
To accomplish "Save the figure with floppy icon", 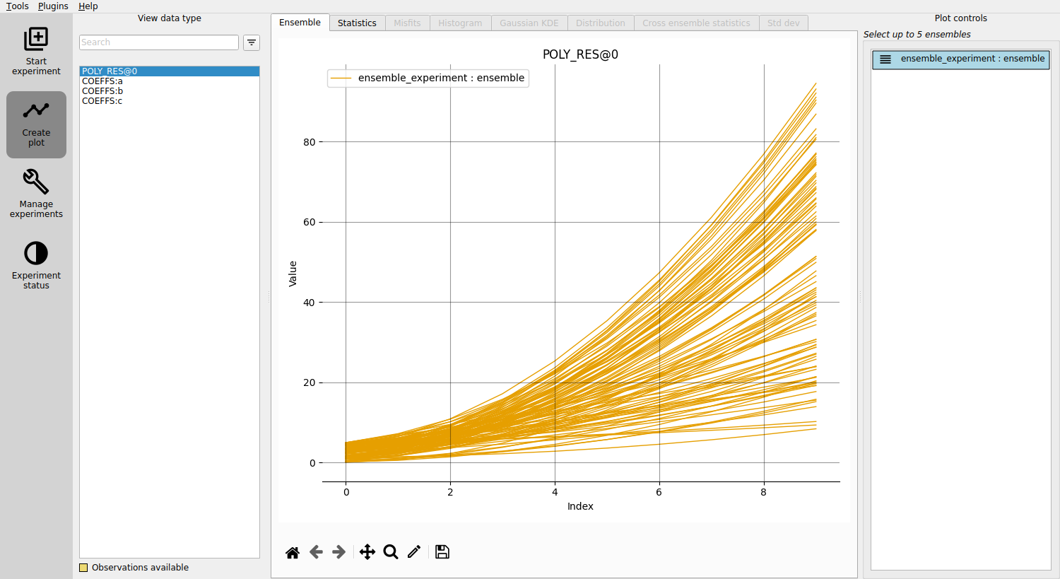I will [442, 552].
